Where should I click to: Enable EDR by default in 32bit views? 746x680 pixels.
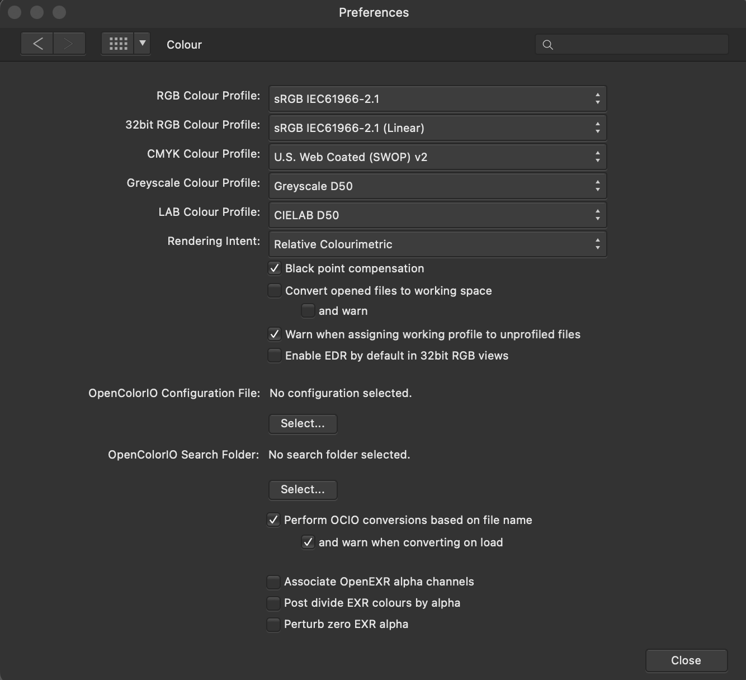pyautogui.click(x=274, y=355)
